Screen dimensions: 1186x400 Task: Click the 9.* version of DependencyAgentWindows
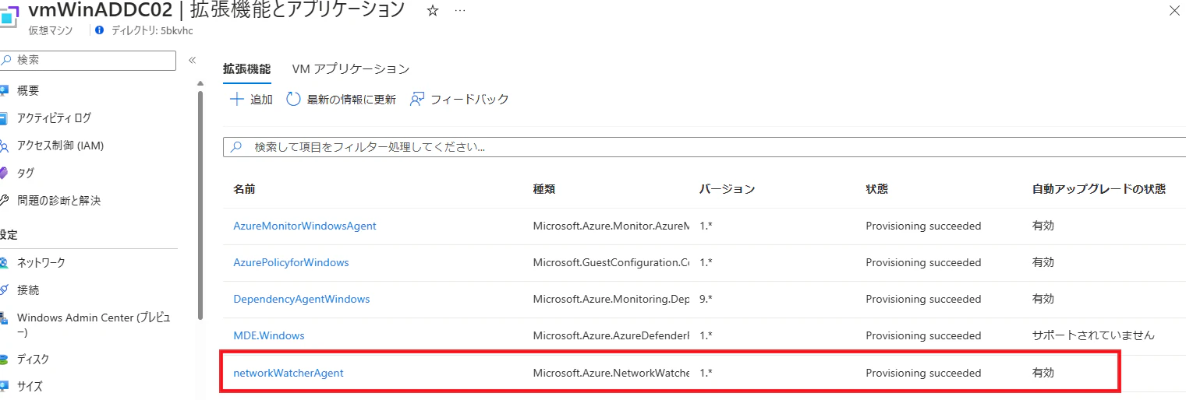(706, 299)
